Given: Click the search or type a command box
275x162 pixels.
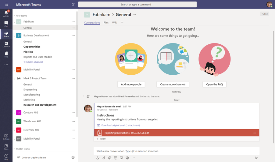Looking at the screenshot, I should click(137, 5).
